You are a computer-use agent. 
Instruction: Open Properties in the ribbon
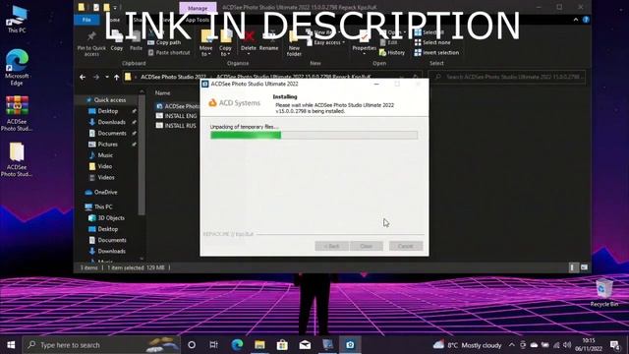click(x=365, y=41)
